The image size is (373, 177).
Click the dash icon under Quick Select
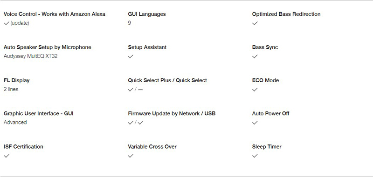(140, 90)
